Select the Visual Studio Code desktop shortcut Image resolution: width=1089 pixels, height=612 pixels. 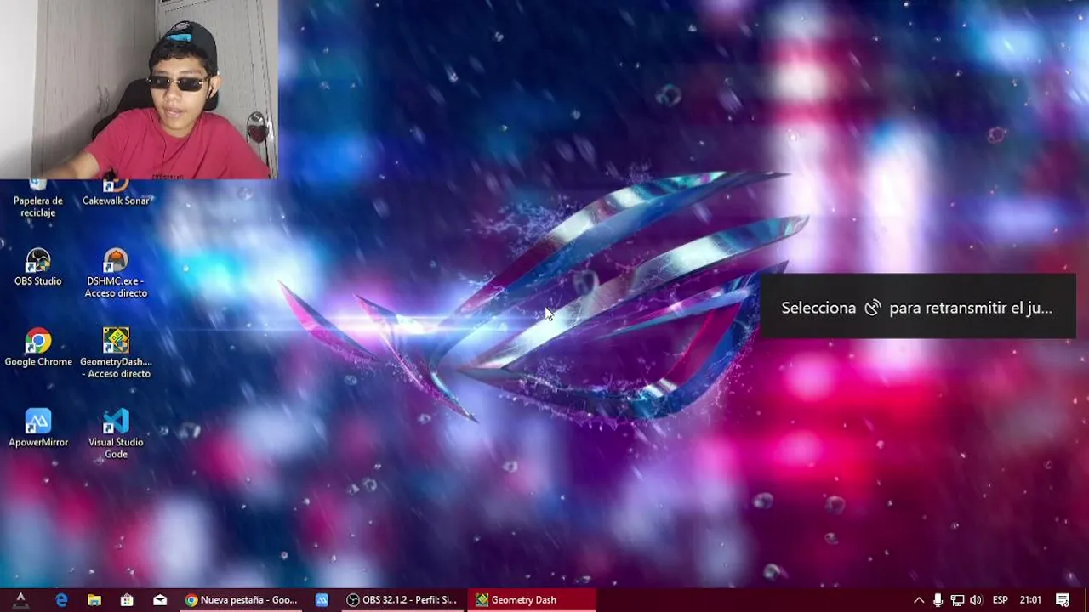click(116, 433)
